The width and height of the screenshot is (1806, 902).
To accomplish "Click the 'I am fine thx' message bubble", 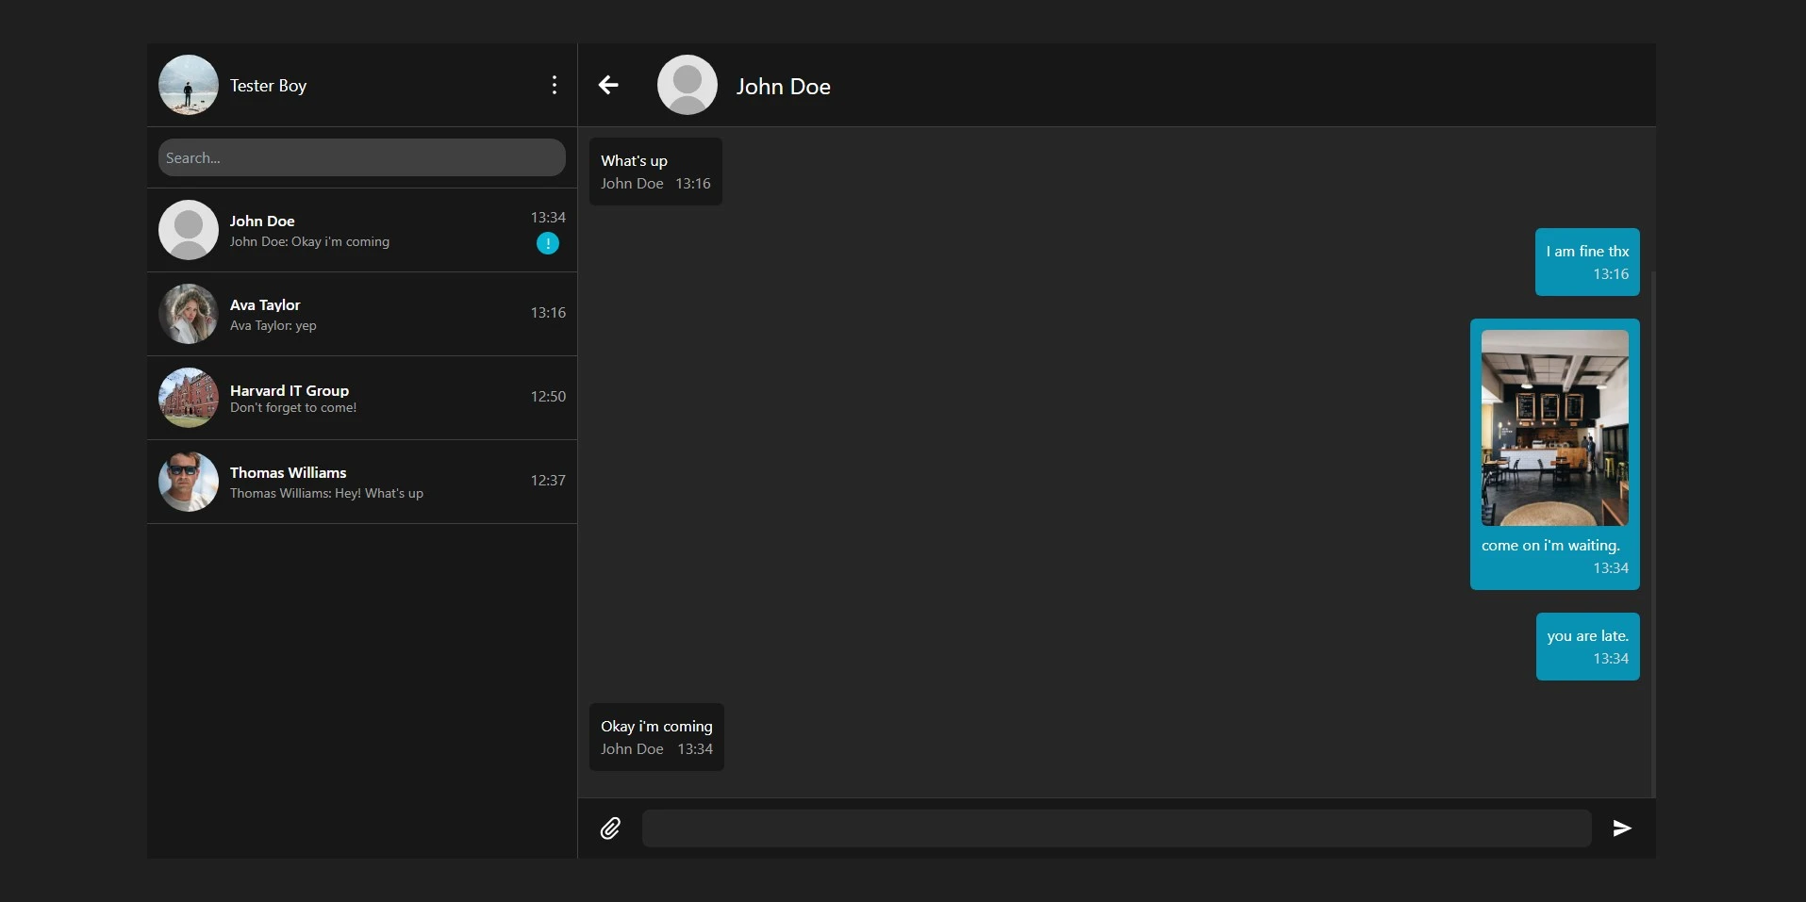I will (x=1587, y=262).
